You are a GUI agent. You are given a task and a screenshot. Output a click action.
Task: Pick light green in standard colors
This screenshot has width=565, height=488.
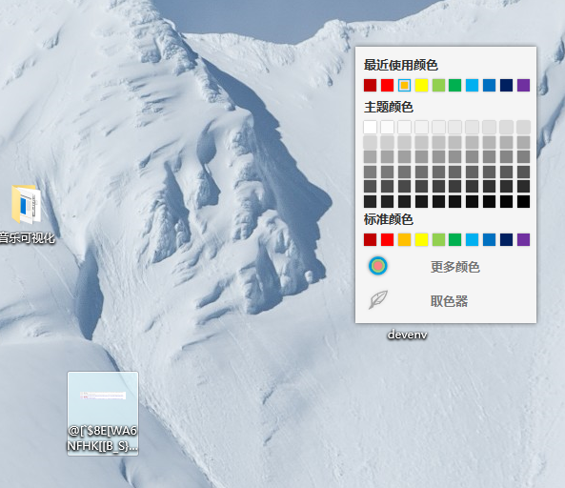438,239
